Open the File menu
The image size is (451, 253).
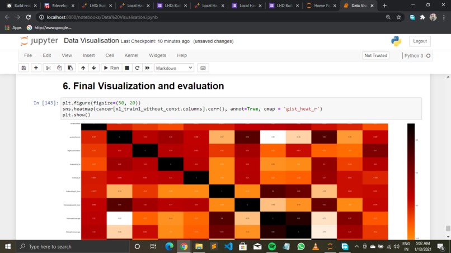28,55
